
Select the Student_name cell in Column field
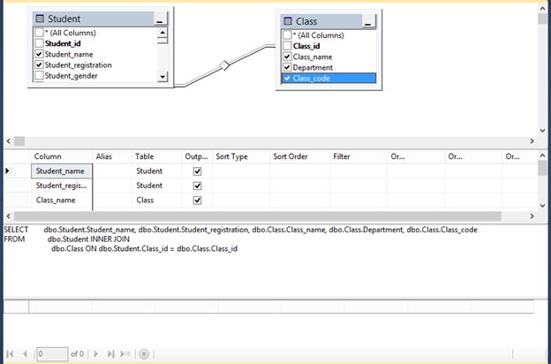pos(62,171)
